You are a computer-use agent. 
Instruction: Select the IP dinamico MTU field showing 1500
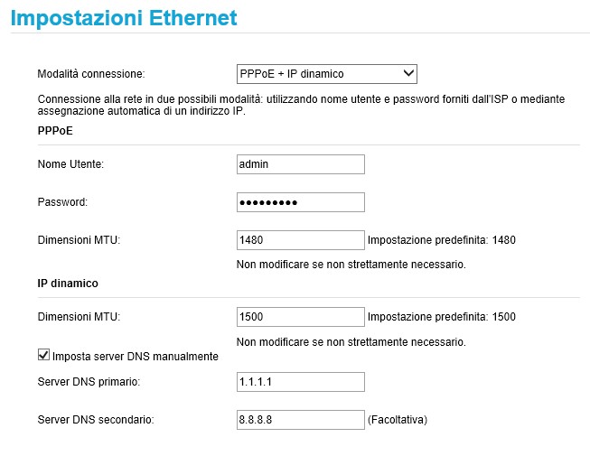(x=300, y=317)
